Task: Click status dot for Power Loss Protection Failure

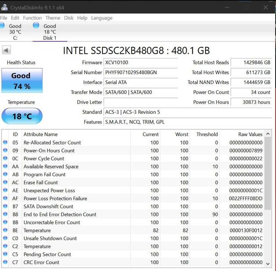Action: click(5, 198)
